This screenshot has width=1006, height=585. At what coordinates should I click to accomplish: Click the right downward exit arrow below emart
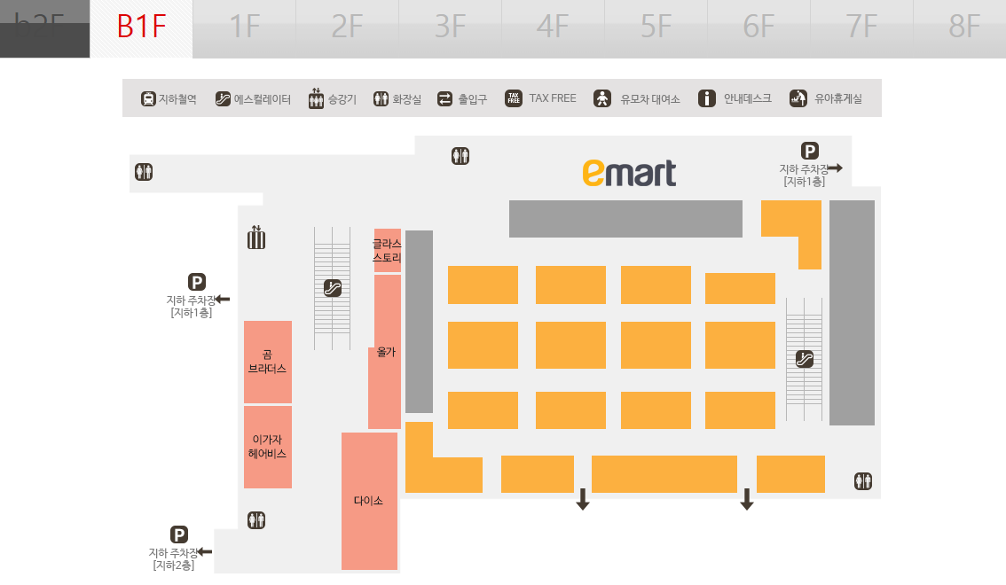747,499
